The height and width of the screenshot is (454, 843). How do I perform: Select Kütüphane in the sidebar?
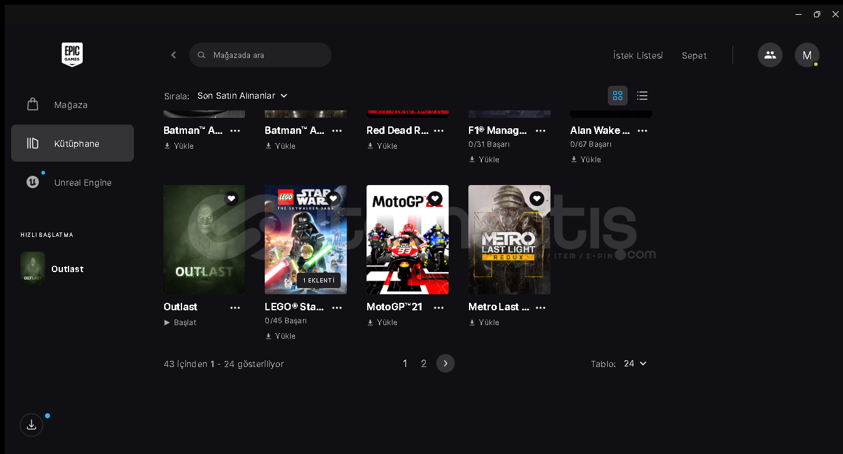(72, 143)
